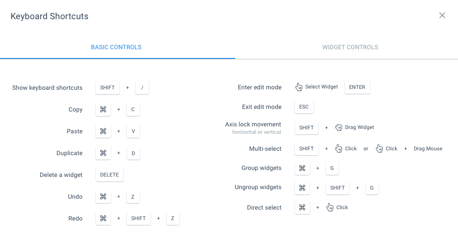Image resolution: width=458 pixels, height=241 pixels.
Task: Click the Keyboard Shortcuts dialog title
Action: [x=49, y=17]
